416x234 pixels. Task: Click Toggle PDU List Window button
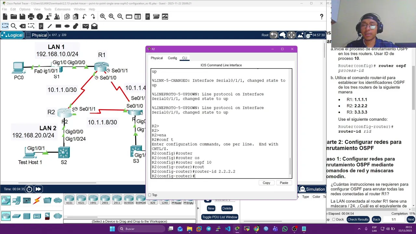(x=220, y=217)
